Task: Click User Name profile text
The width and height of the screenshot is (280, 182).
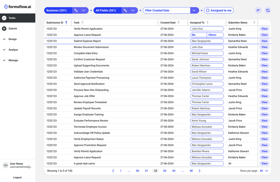Action: coord(16,164)
